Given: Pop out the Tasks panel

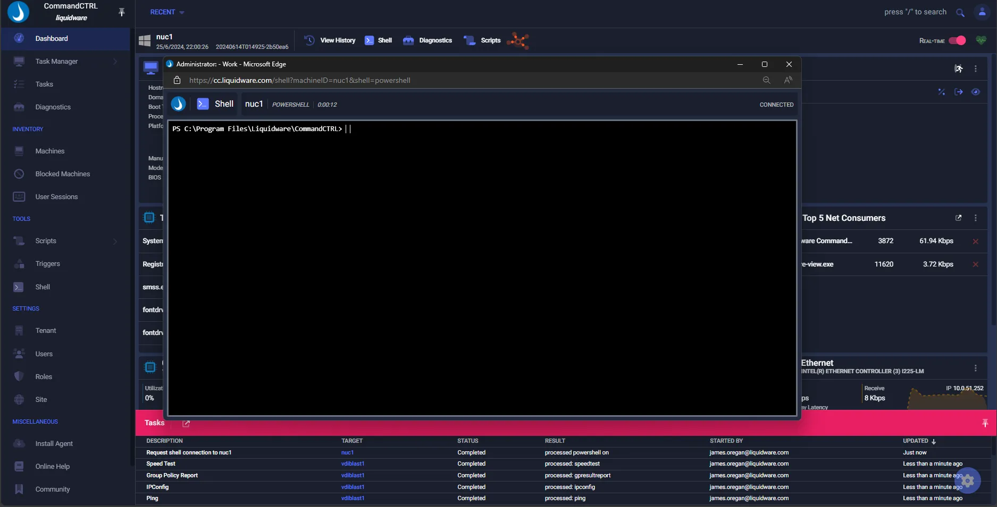Looking at the screenshot, I should pos(186,424).
